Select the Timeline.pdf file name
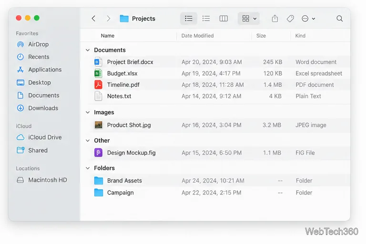The height and width of the screenshot is (244, 366). [x=123, y=85]
